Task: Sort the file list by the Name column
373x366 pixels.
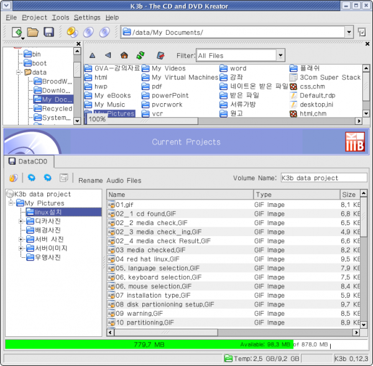Action: coord(180,194)
